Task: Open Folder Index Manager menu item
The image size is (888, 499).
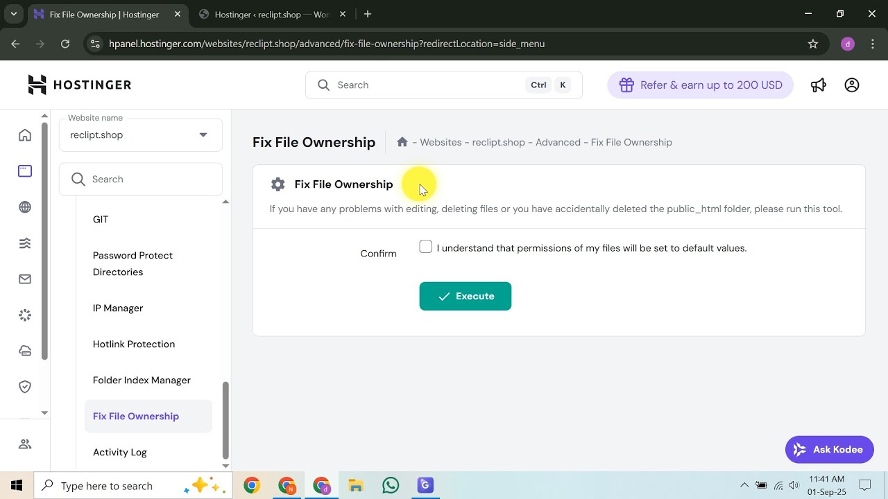Action: [142, 380]
